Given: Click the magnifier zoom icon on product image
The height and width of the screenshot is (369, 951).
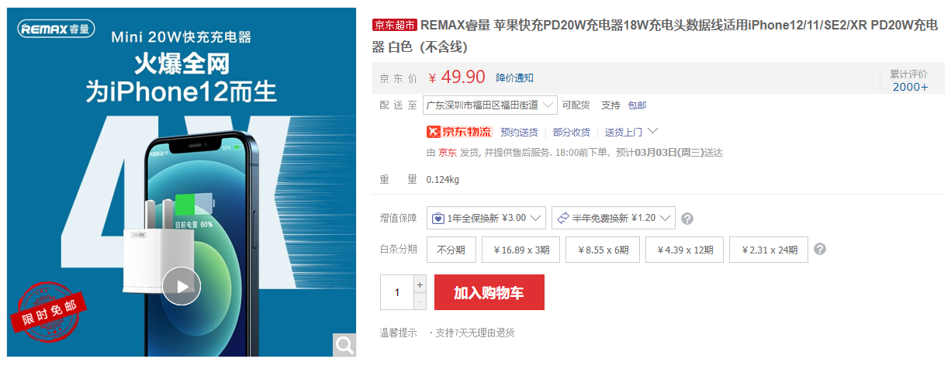Looking at the screenshot, I should pyautogui.click(x=344, y=345).
